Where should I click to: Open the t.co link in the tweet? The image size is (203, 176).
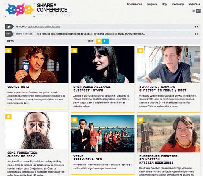point(49,27)
